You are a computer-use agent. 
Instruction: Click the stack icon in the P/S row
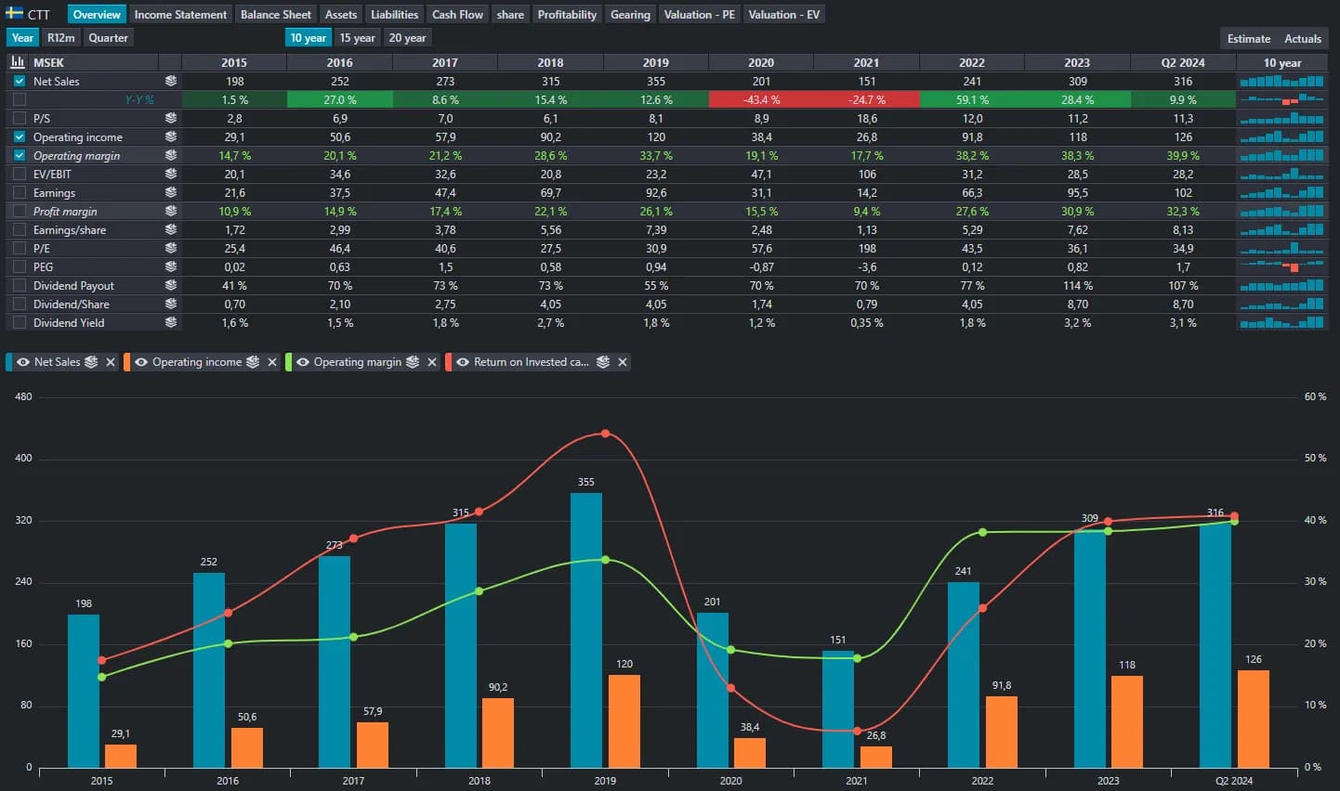point(171,118)
